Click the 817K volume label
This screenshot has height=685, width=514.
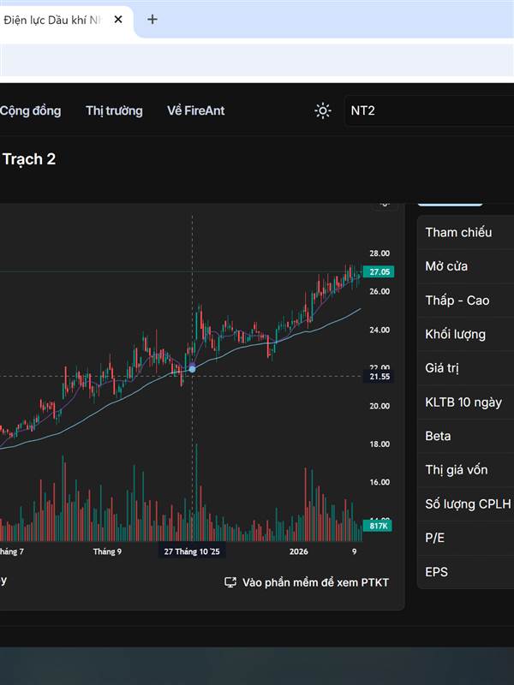click(377, 526)
